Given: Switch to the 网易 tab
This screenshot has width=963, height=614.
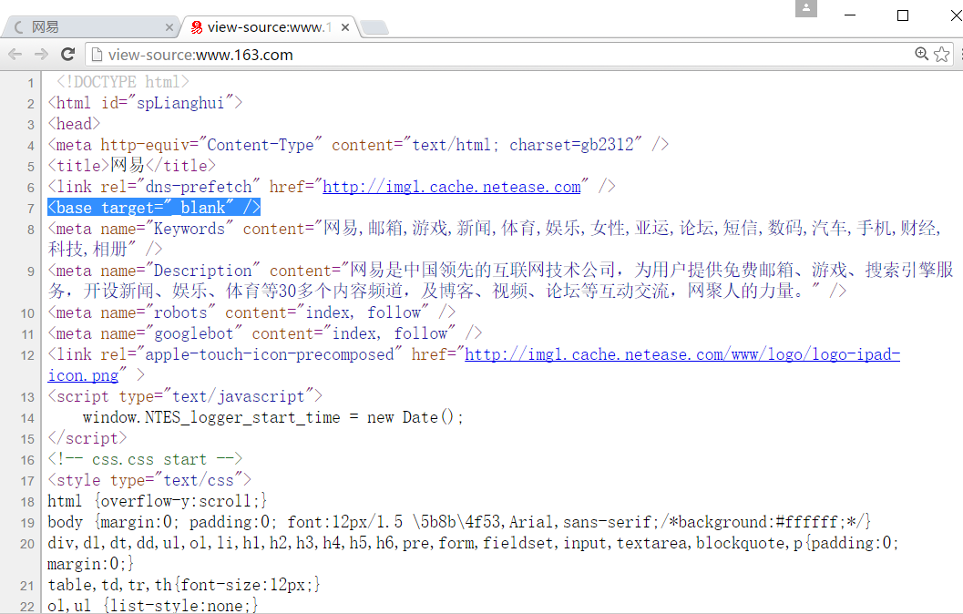Looking at the screenshot, I should (91, 27).
